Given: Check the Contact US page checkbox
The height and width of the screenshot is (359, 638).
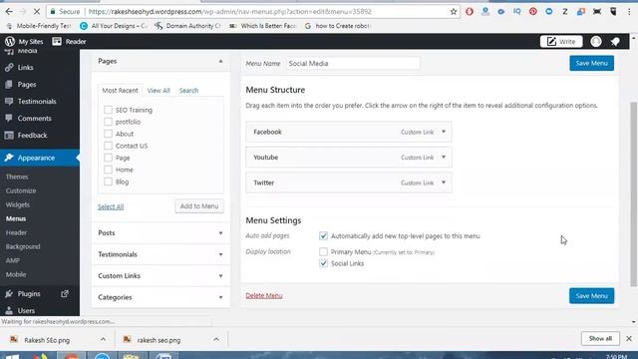Looking at the screenshot, I should pyautogui.click(x=108, y=146).
